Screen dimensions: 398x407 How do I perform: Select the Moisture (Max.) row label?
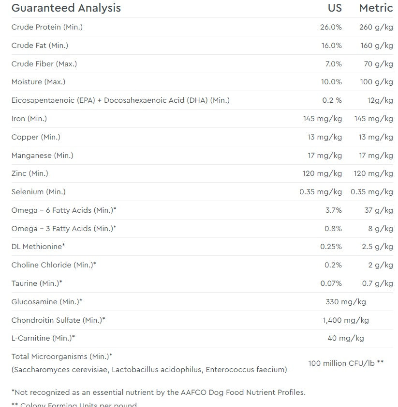(x=38, y=82)
